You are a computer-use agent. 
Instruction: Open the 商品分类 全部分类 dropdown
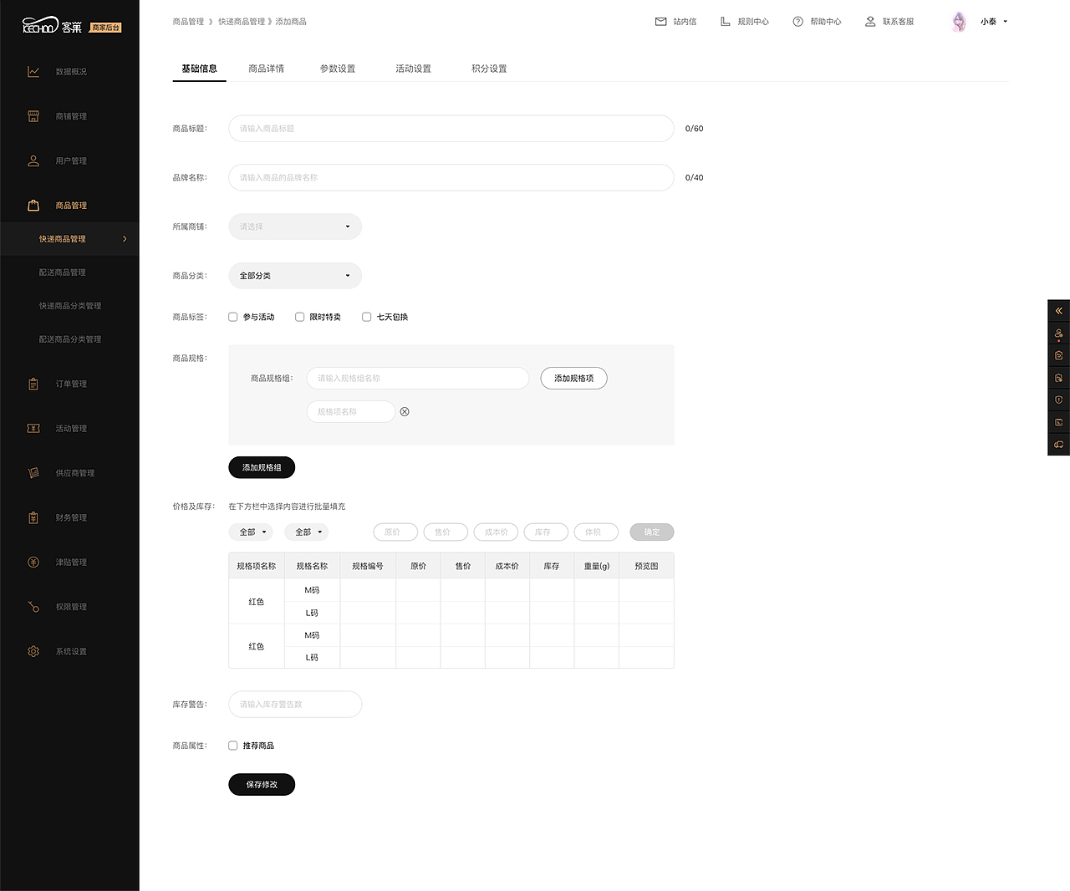(x=294, y=275)
